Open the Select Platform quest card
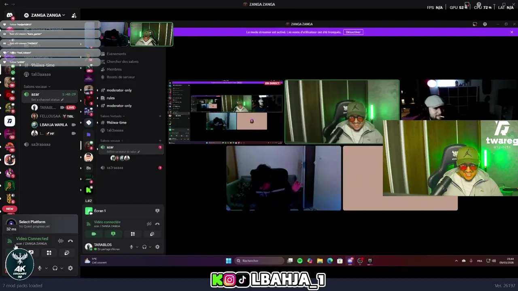 coord(40,224)
